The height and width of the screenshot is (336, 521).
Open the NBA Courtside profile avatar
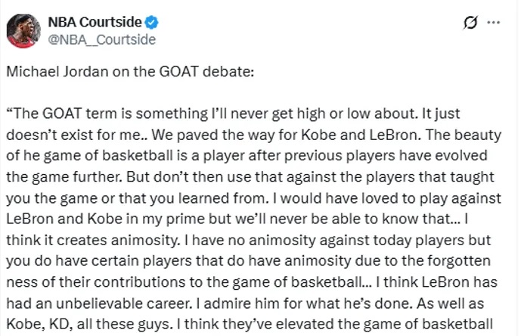coord(23,30)
